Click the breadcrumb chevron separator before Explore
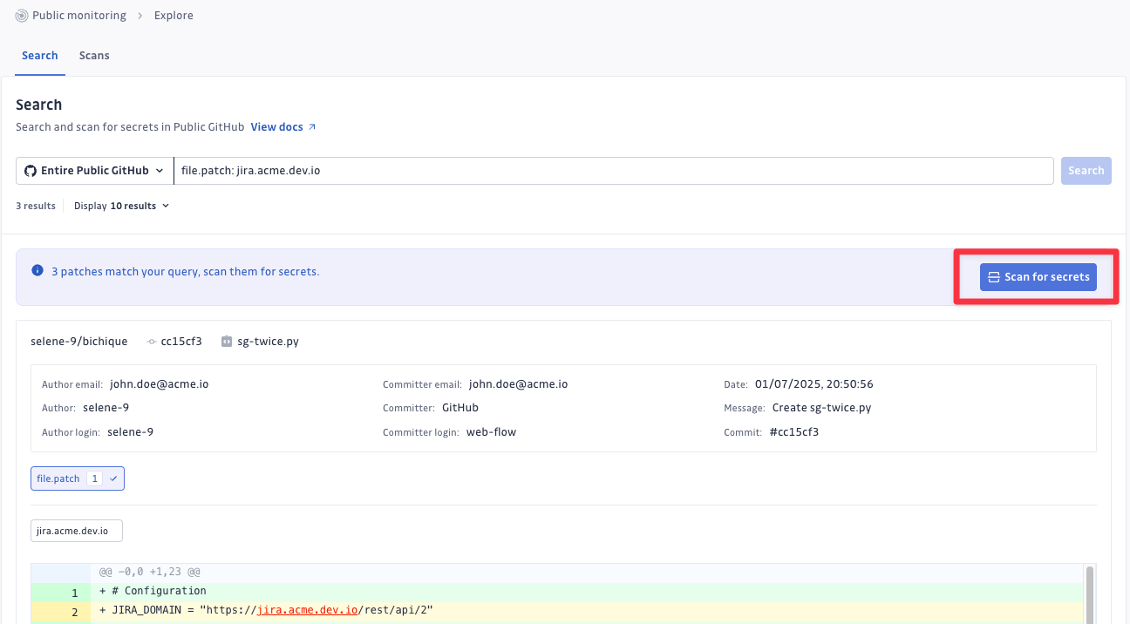Viewport: 1130px width, 624px height. 140,16
